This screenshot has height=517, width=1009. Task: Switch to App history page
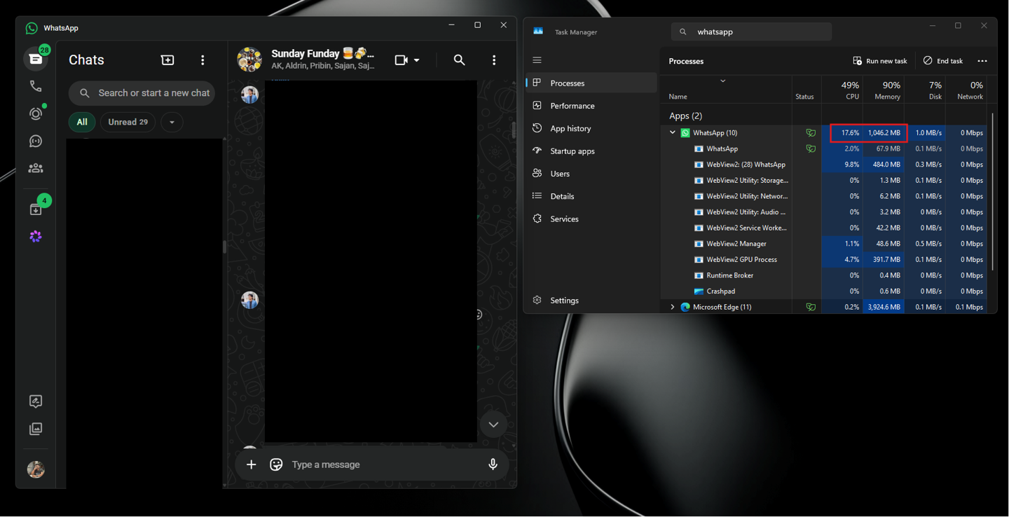591,128
